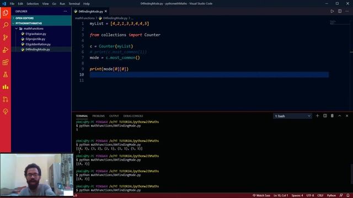Click 04findingMode.py in the breadcrumb
353x198 pixels.
coord(115,18)
